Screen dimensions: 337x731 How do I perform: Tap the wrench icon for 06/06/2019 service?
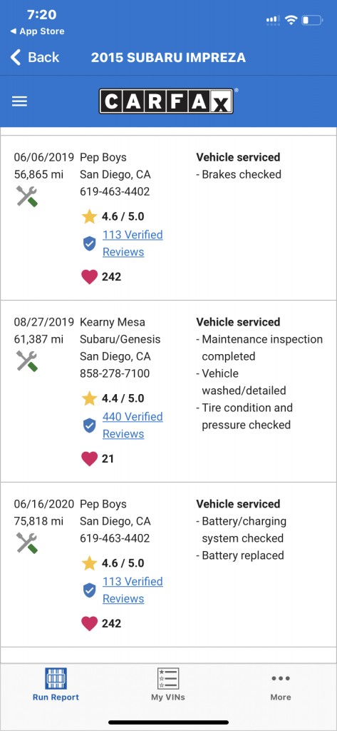pyautogui.click(x=27, y=196)
